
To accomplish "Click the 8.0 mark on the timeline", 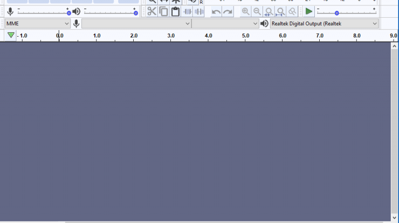I will [357, 36].
